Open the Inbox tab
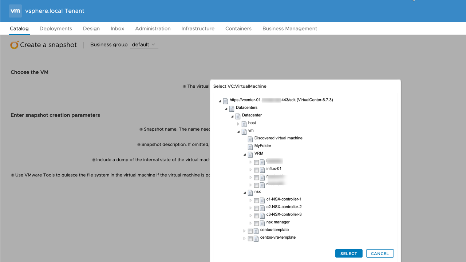This screenshot has height=262, width=466. [117, 28]
